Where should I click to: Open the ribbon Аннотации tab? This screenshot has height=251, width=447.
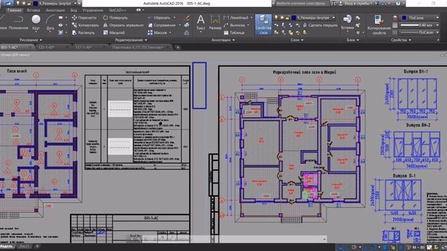pos(55,10)
